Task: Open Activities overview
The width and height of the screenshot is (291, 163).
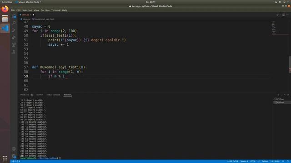Action: (x=7, y=2)
